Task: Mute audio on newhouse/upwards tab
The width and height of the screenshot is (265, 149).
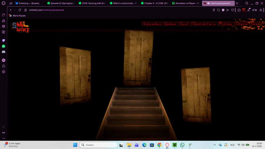Action: click(208, 3)
